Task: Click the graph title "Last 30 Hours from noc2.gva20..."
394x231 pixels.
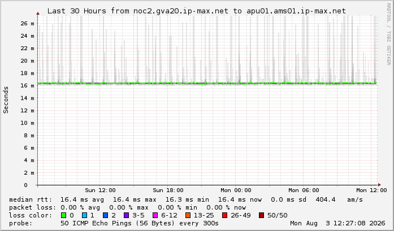Action: pyautogui.click(x=197, y=11)
